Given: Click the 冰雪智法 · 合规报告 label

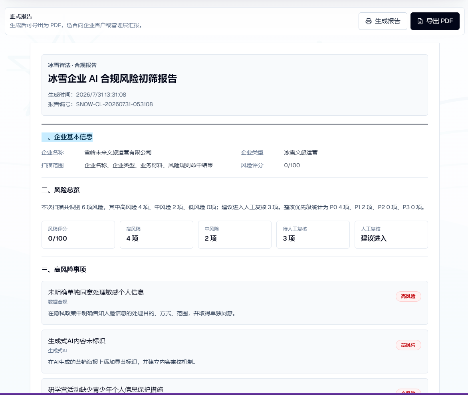Looking at the screenshot, I should point(72,65).
